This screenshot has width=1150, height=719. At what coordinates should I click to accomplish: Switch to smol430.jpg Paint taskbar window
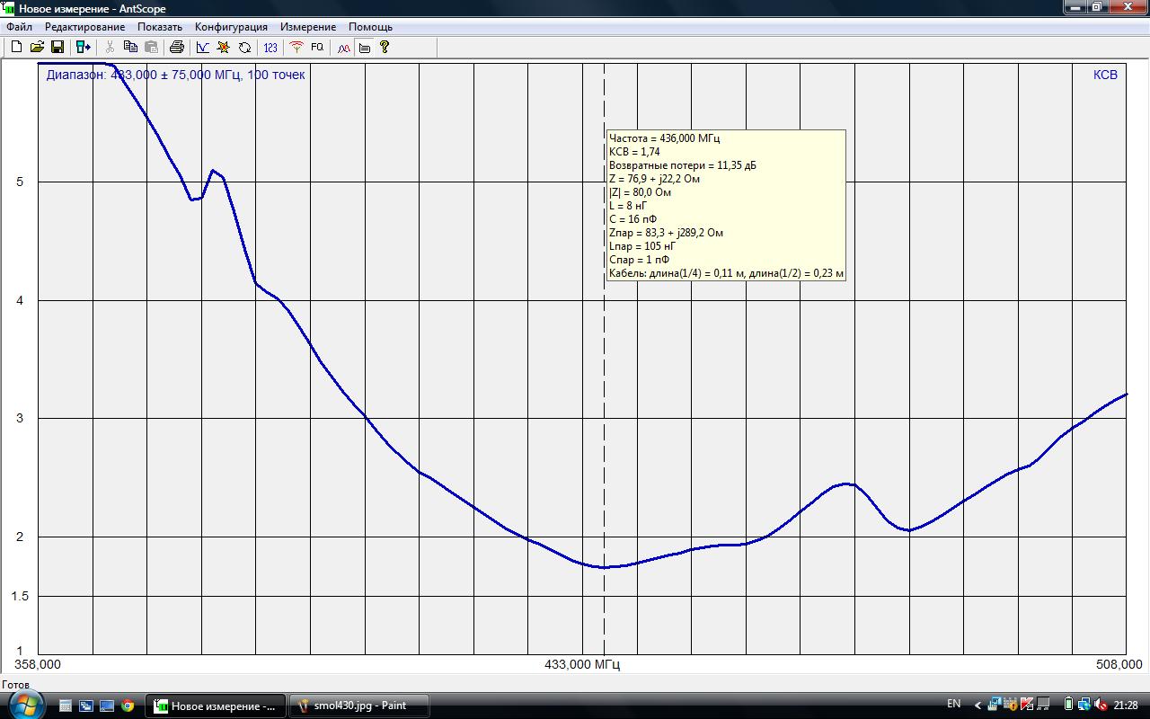pyautogui.click(x=359, y=706)
